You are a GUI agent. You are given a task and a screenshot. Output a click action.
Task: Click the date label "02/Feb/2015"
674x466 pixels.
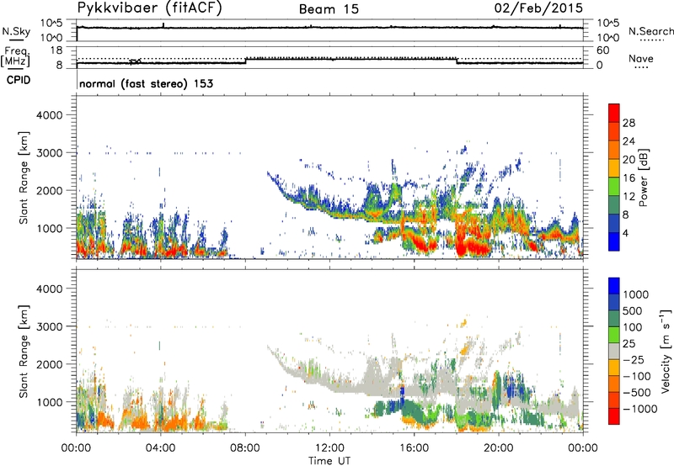pos(538,8)
